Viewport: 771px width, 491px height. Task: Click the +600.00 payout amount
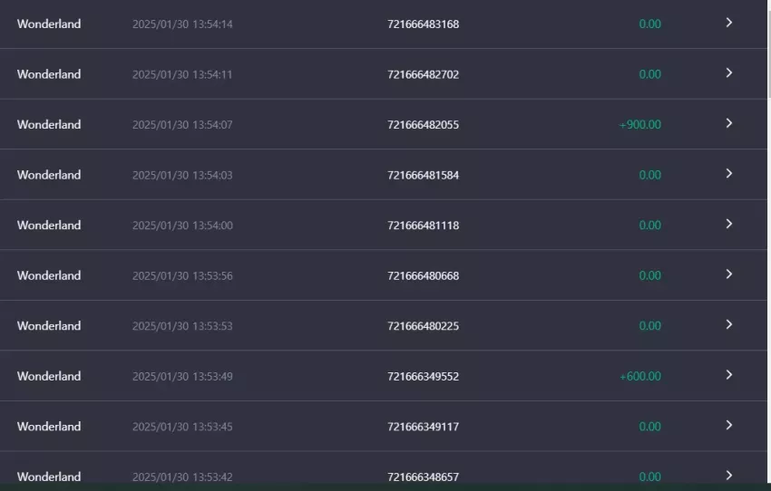tap(640, 376)
